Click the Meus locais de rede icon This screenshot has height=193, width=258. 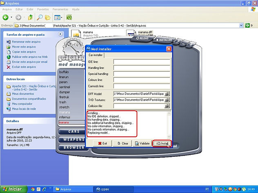(x=9, y=109)
